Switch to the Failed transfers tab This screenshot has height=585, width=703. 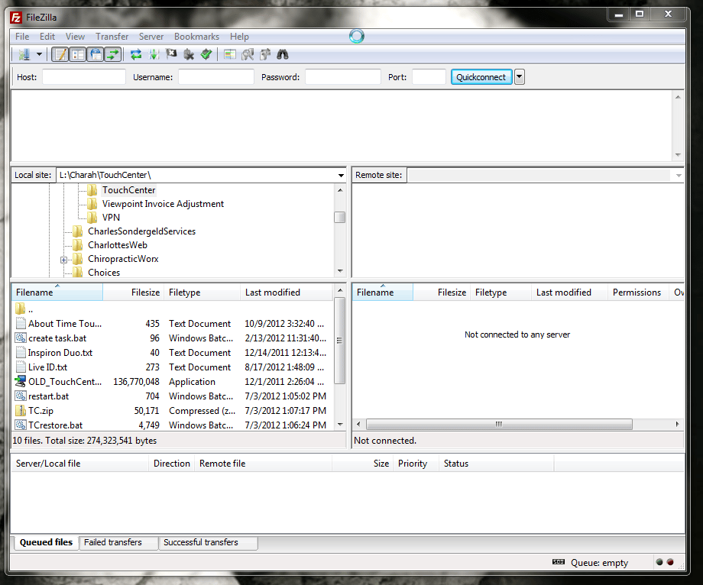pyautogui.click(x=118, y=542)
